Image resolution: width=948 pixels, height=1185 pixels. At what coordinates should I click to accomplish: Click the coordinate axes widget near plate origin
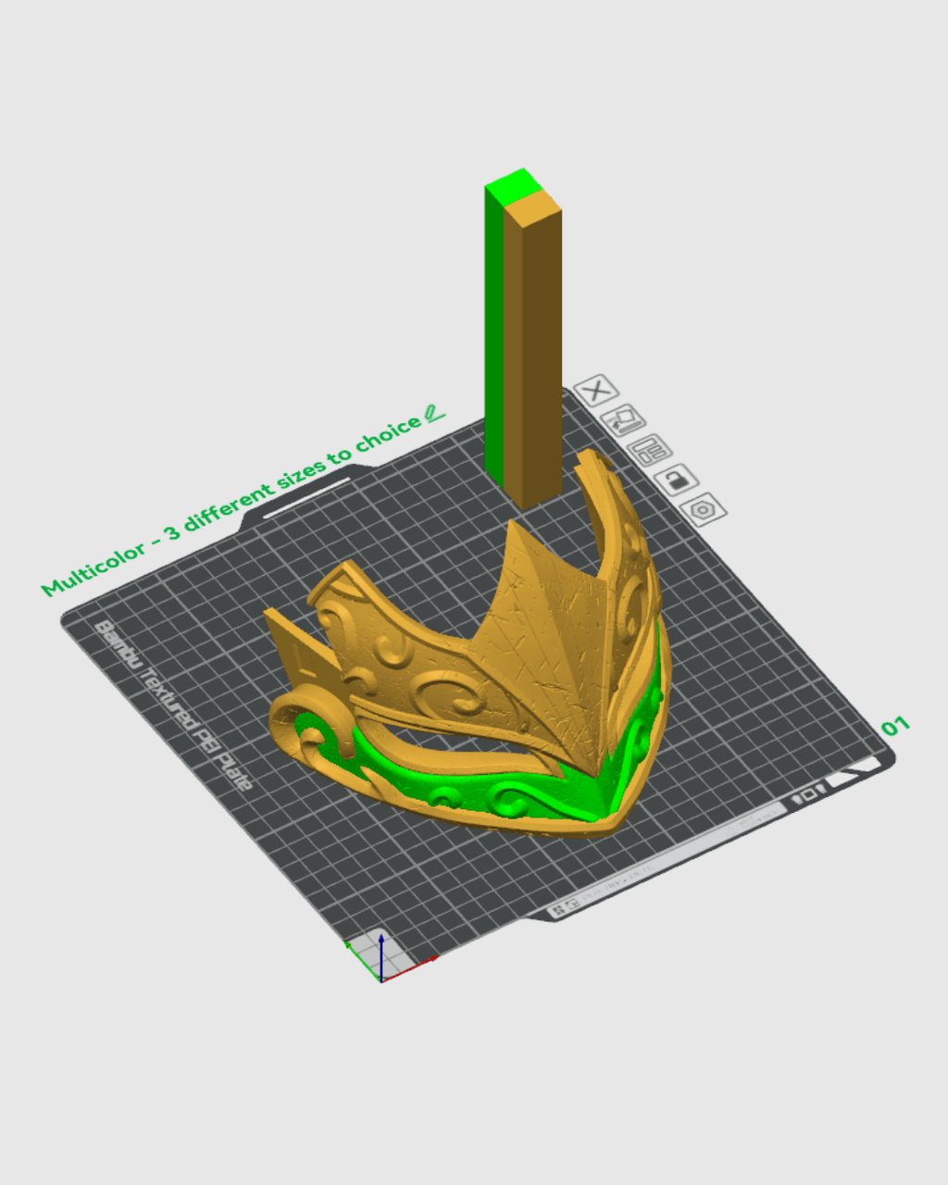(x=380, y=967)
